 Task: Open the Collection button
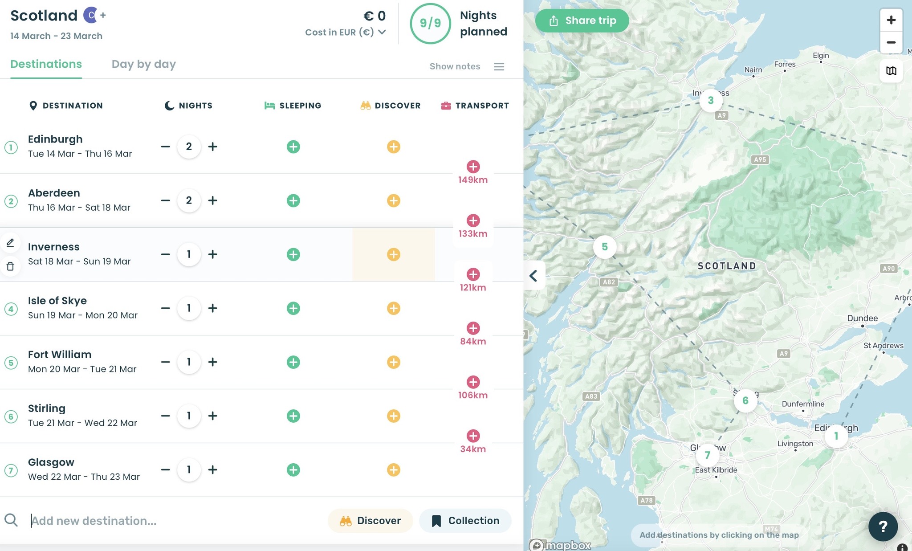click(x=465, y=521)
